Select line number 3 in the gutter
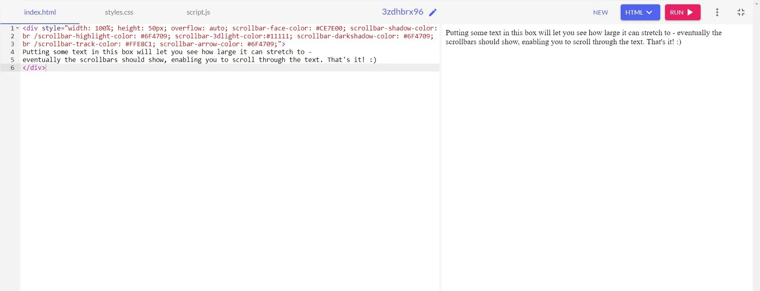Image resolution: width=760 pixels, height=291 pixels. coord(12,44)
